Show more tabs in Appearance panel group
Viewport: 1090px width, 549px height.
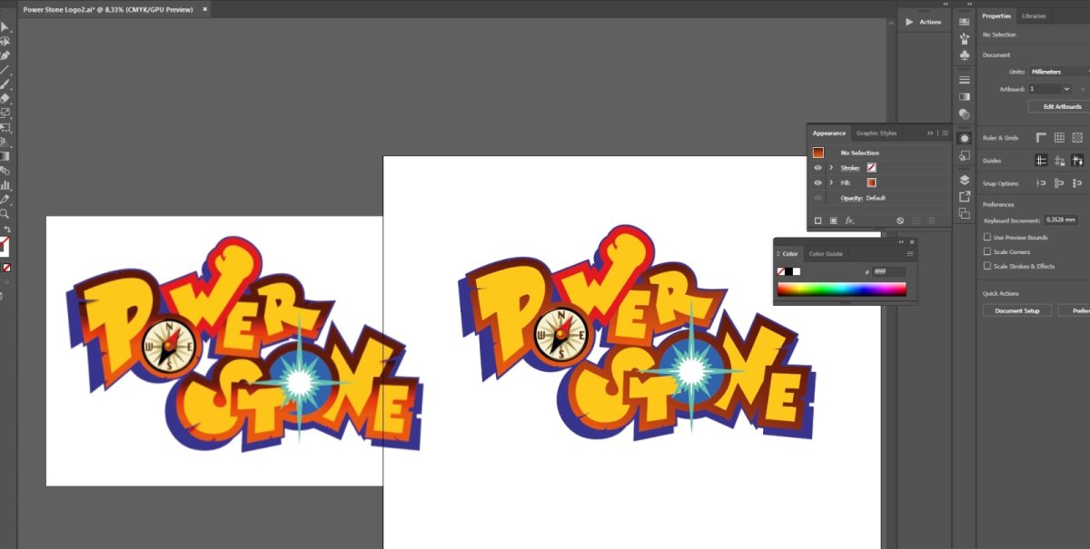coord(930,133)
